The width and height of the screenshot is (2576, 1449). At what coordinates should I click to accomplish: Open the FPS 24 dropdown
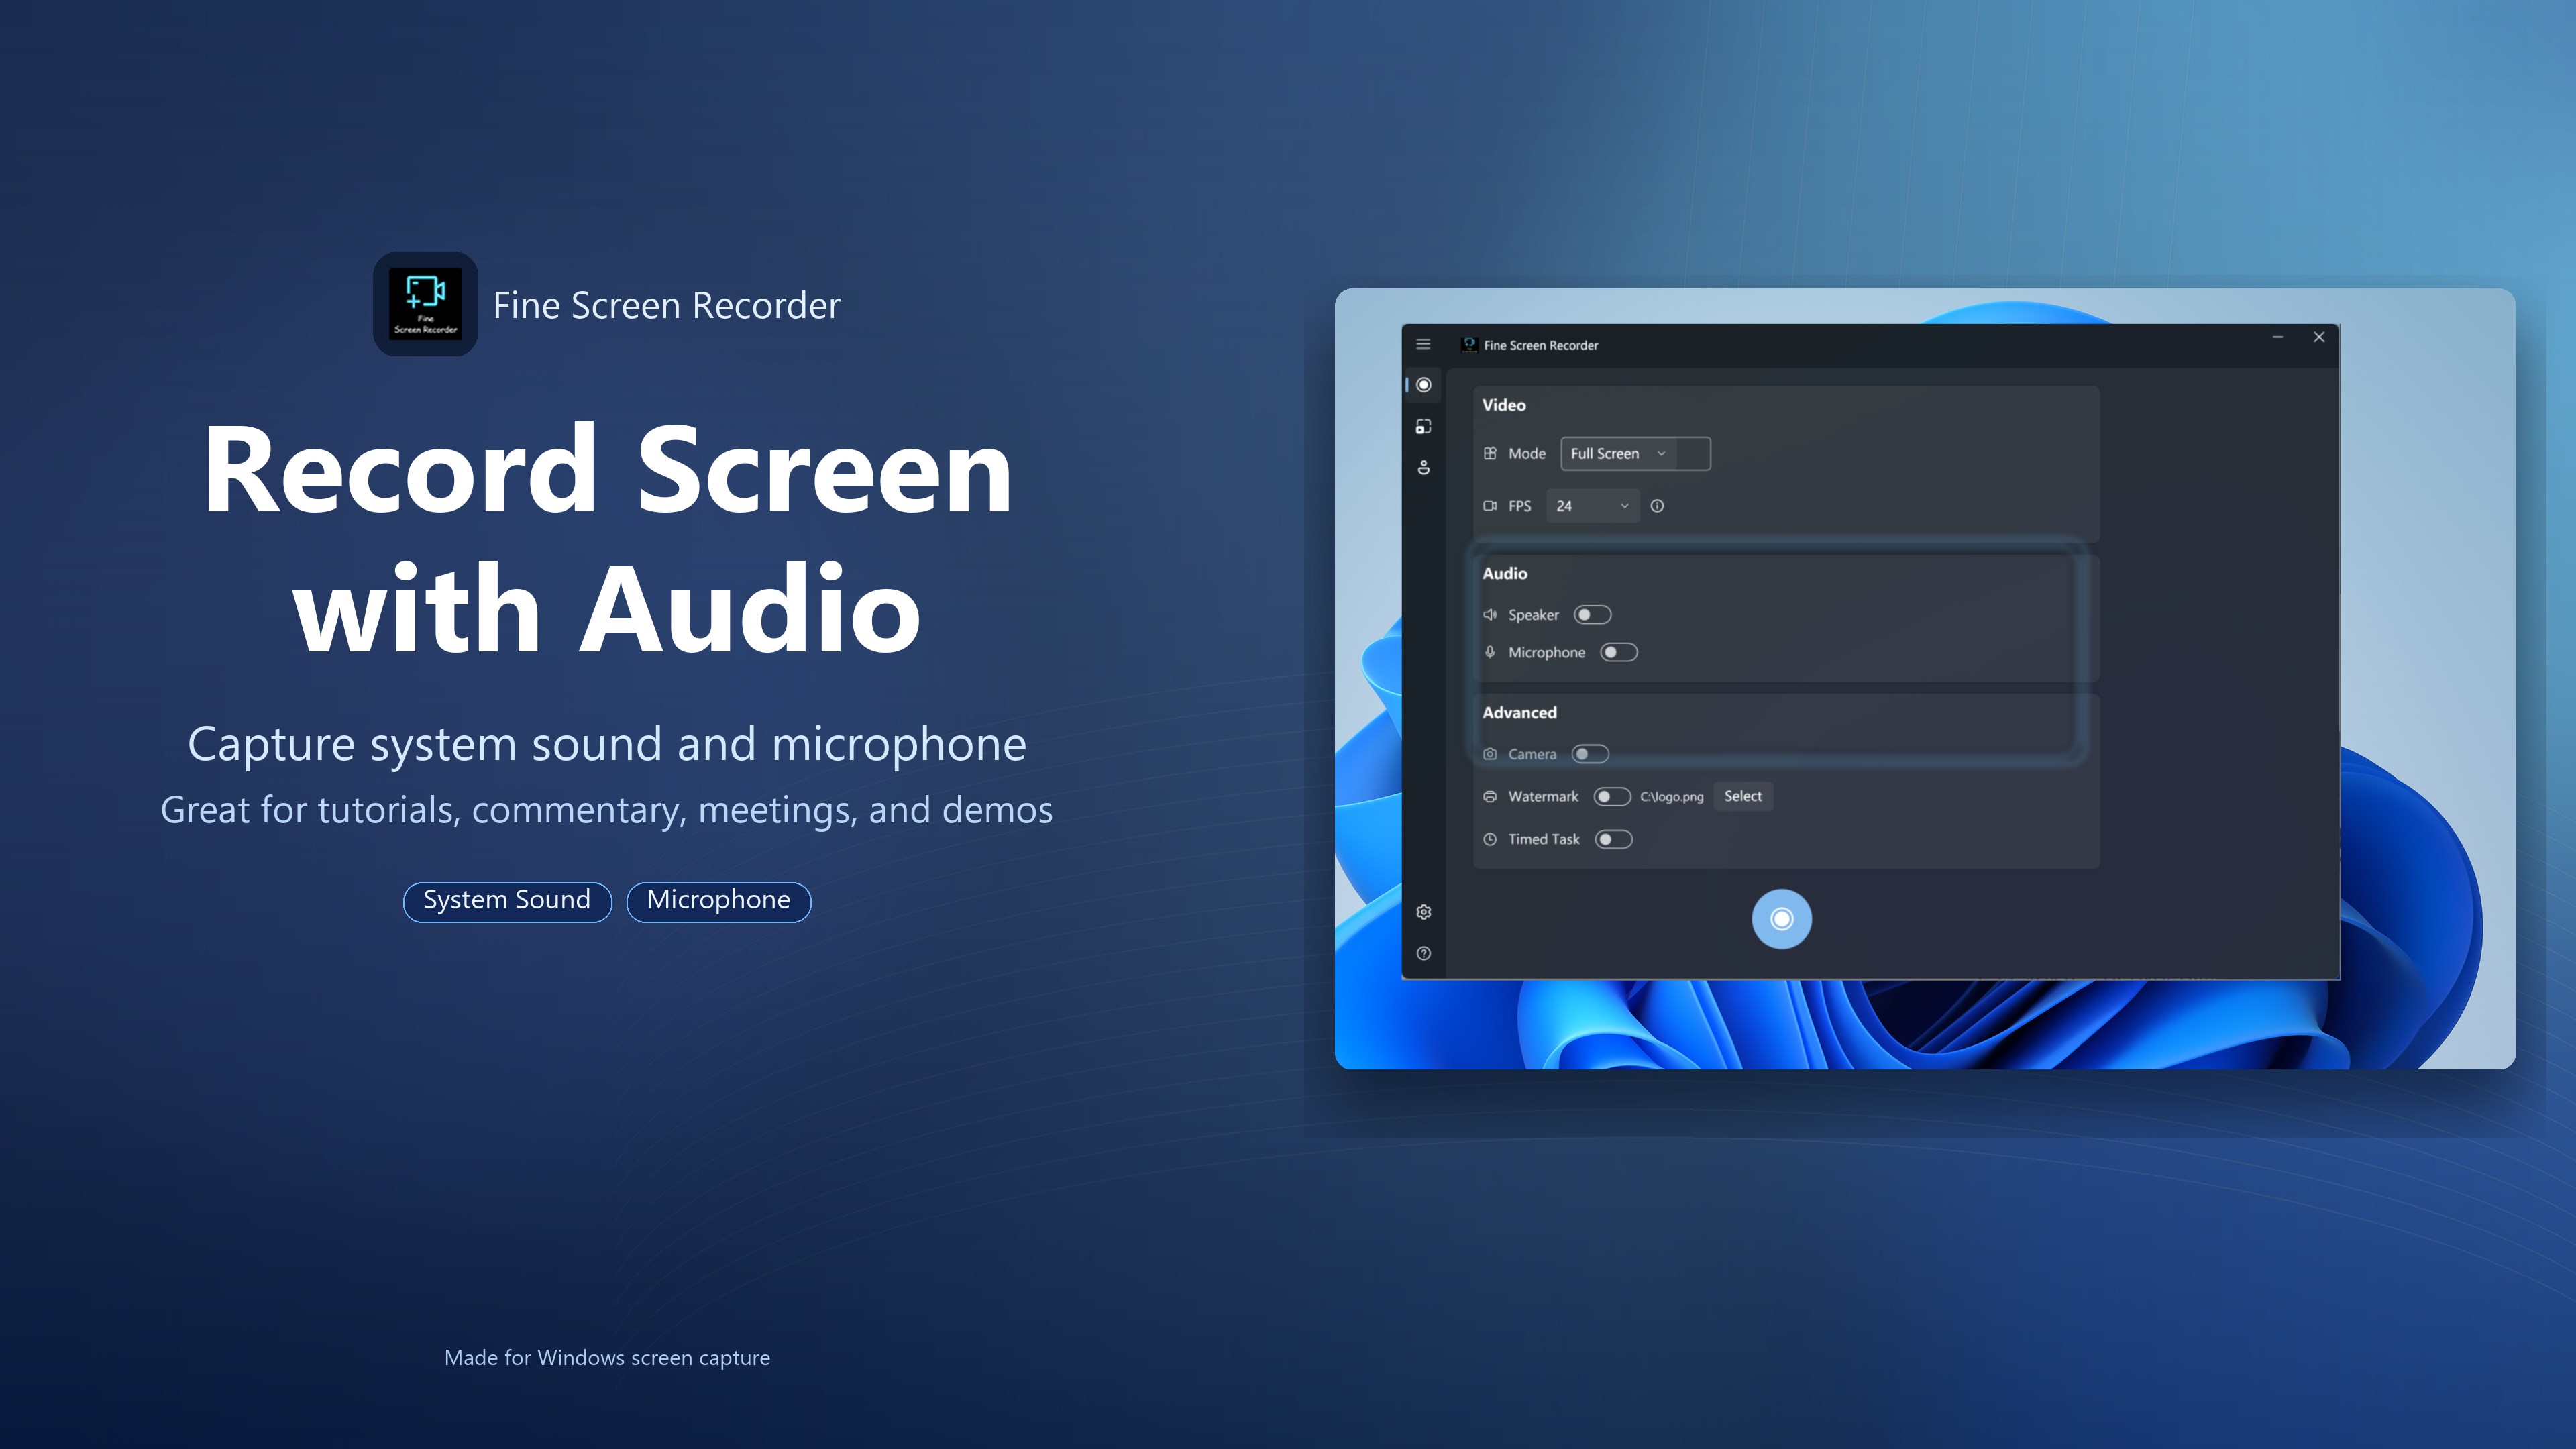1592,506
